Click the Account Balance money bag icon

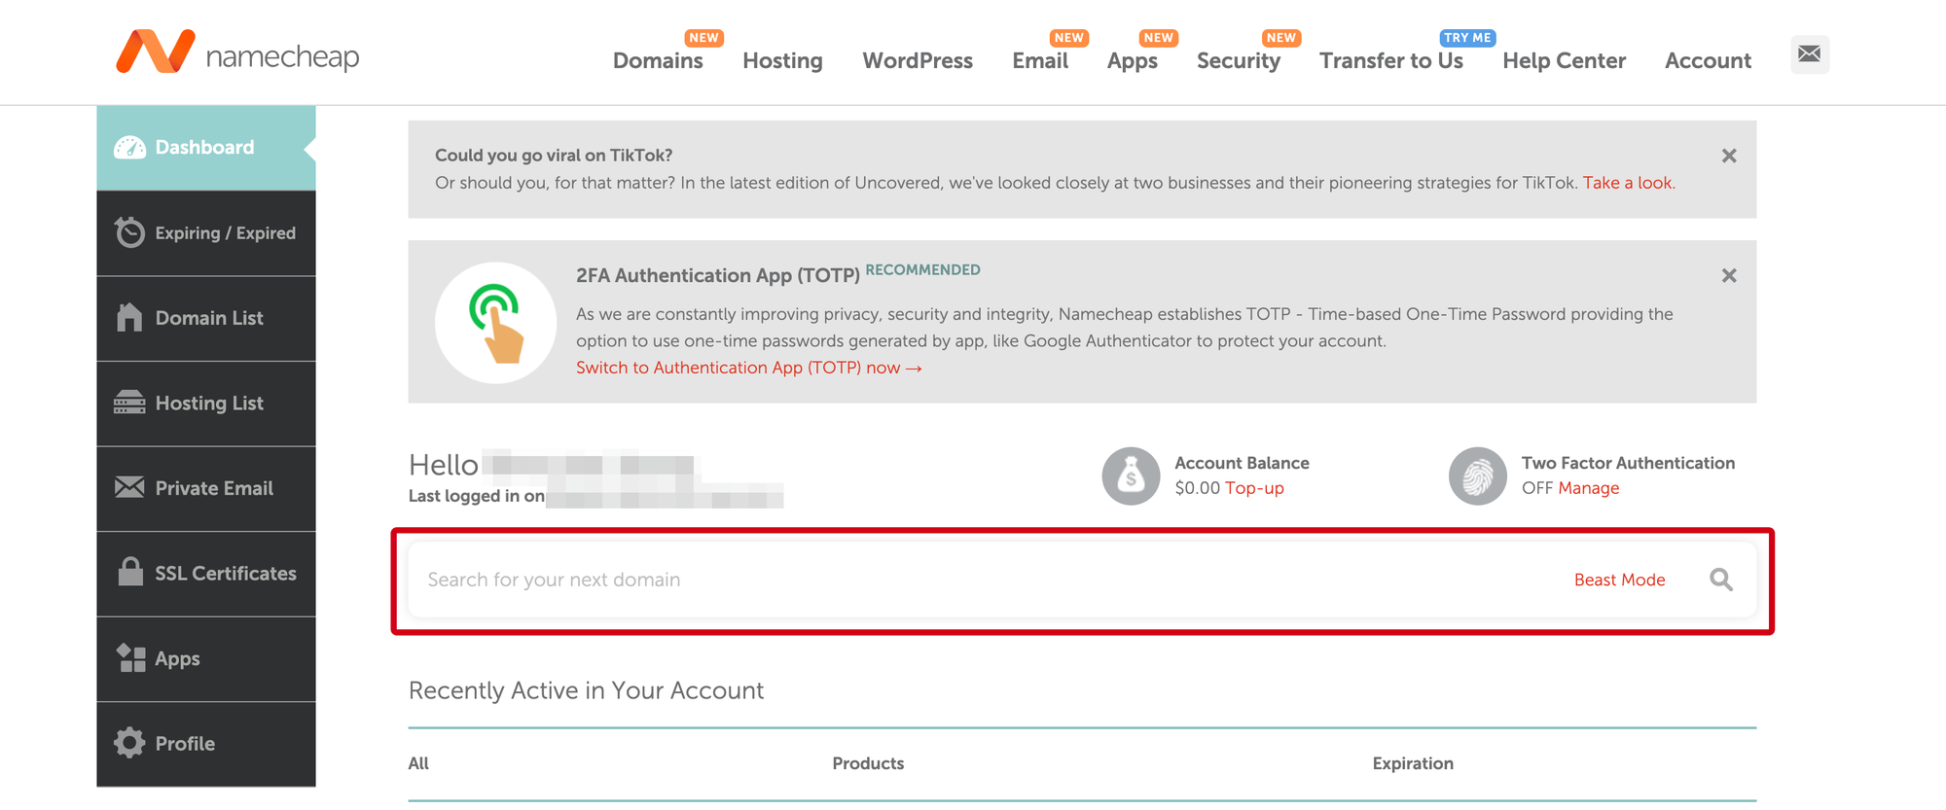click(x=1131, y=476)
